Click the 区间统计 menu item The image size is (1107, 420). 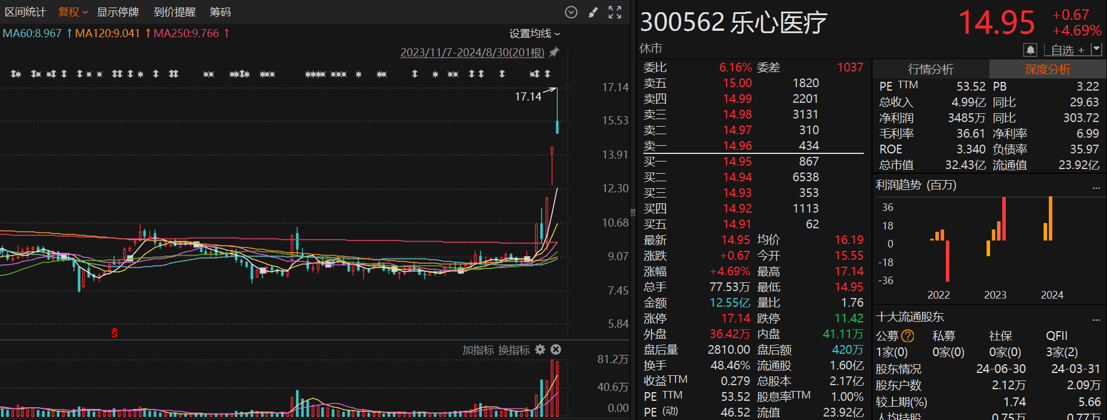(x=25, y=12)
